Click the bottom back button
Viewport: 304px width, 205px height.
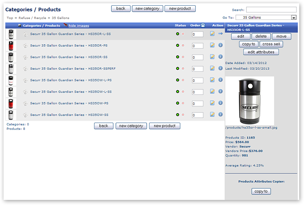point(104,126)
